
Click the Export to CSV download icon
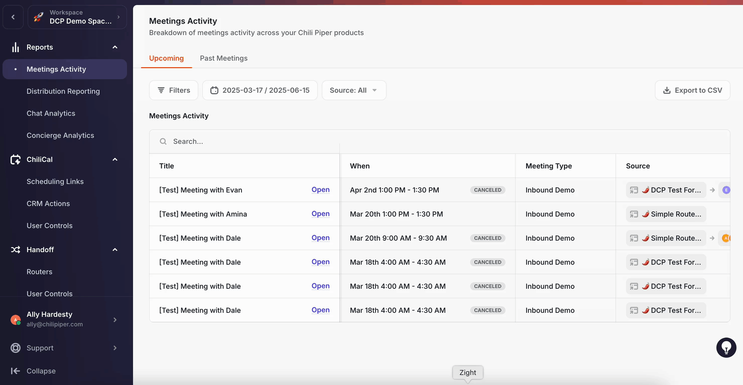coord(667,90)
